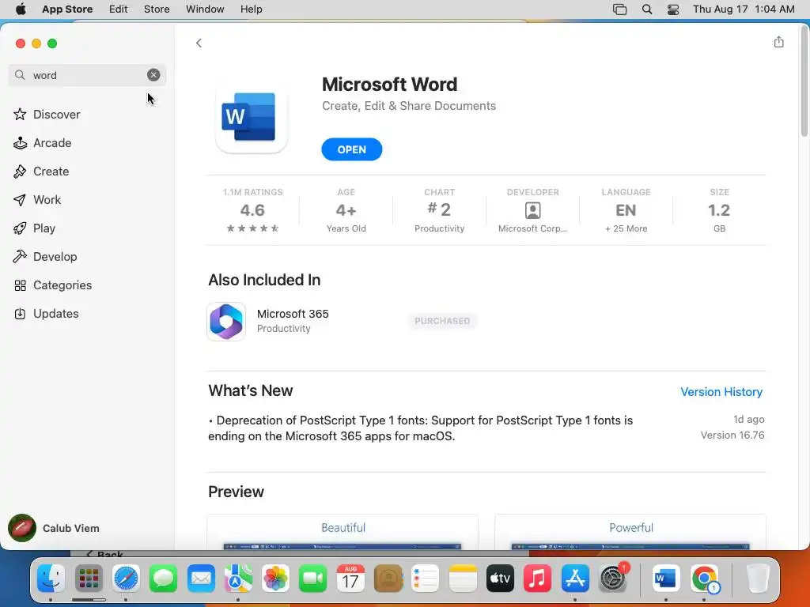Click App Store icon in Dock
The height and width of the screenshot is (607, 810).
[575, 579]
